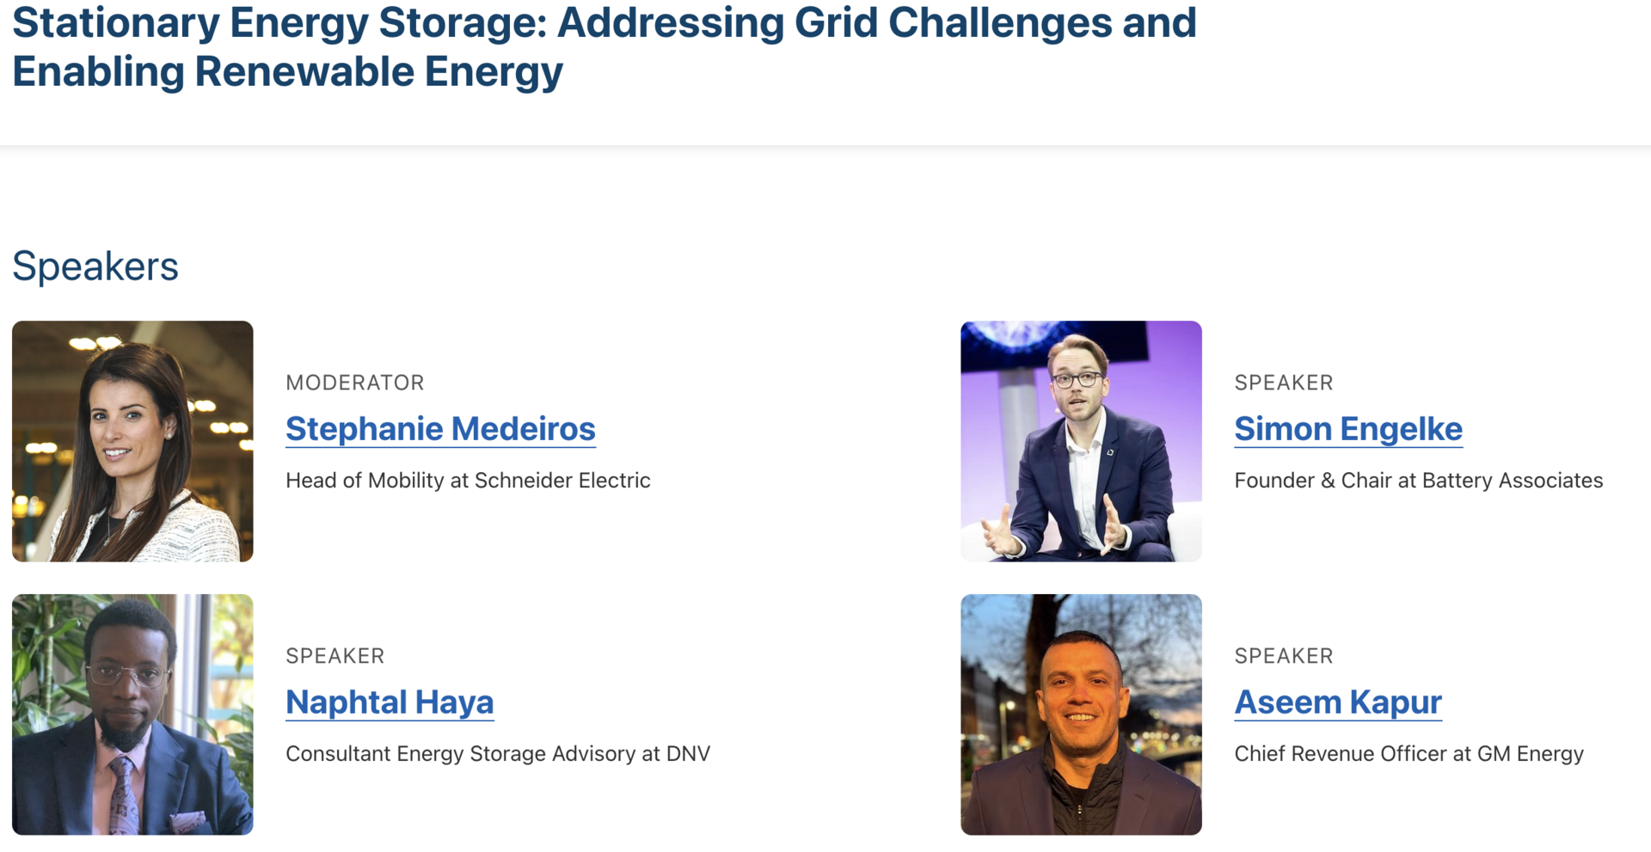Click Head of Mobility at Schneider Electric text
The height and width of the screenshot is (852, 1651).
pyautogui.click(x=468, y=481)
